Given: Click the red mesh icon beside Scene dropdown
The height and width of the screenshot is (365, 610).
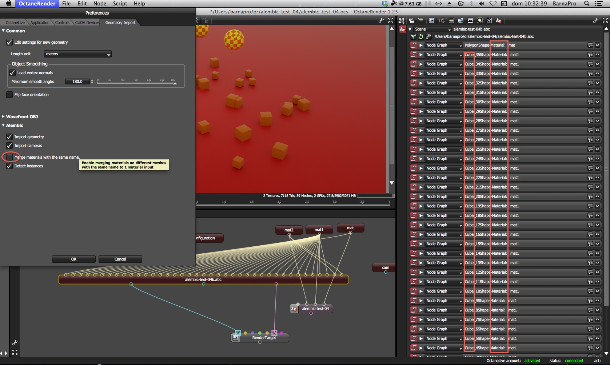Looking at the screenshot, I should pyautogui.click(x=402, y=29).
